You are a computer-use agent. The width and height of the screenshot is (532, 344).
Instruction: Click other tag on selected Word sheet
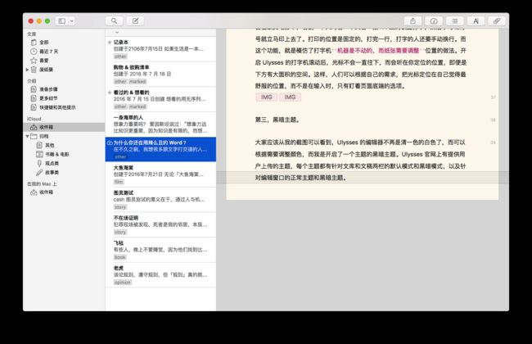coord(120,157)
